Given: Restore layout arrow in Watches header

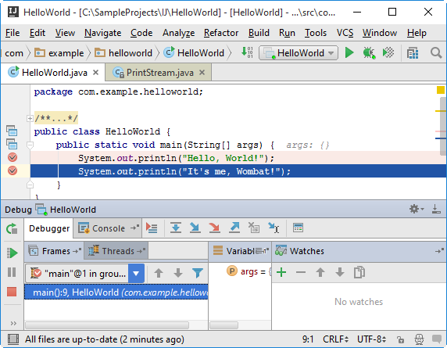Looking at the screenshot, I should click(439, 251).
